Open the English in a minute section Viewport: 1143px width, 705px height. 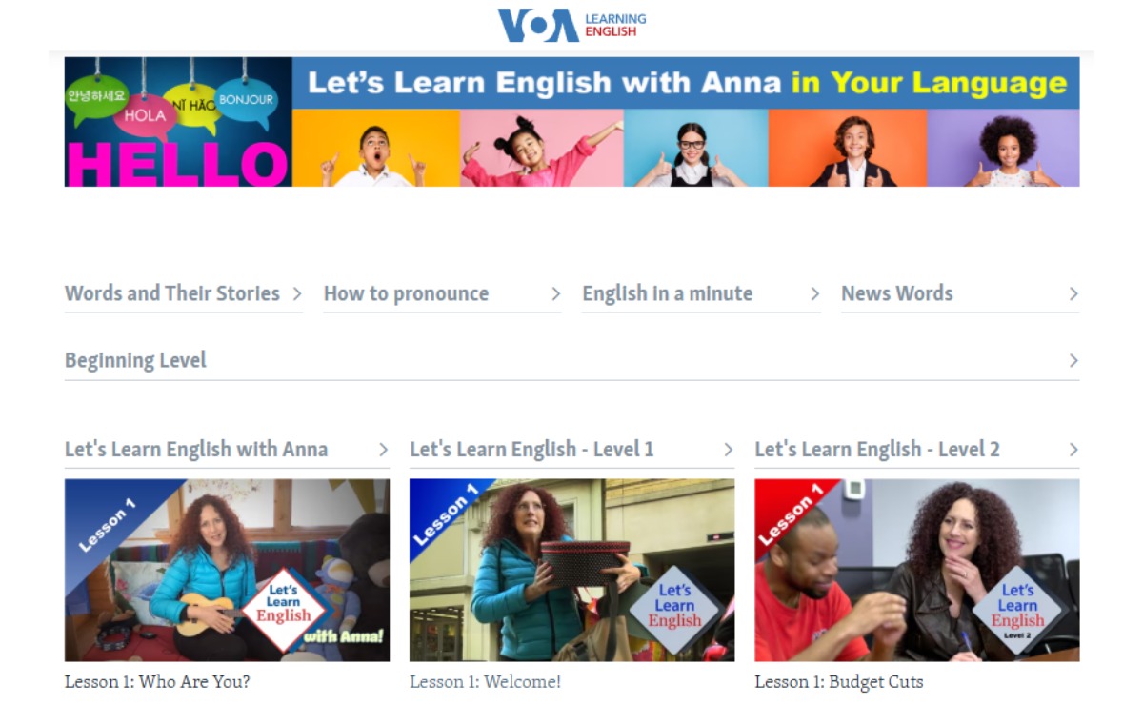point(667,293)
